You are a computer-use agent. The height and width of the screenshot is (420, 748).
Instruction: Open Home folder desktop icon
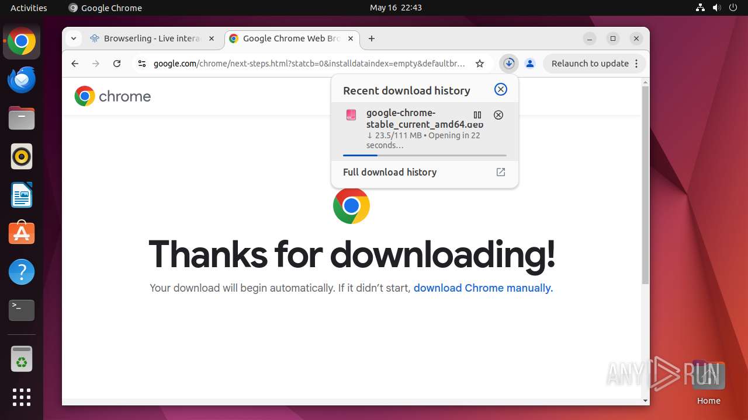point(708,383)
